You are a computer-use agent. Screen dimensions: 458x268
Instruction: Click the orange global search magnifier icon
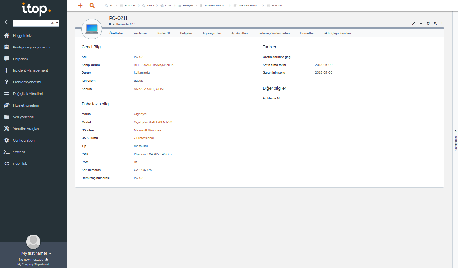click(92, 5)
